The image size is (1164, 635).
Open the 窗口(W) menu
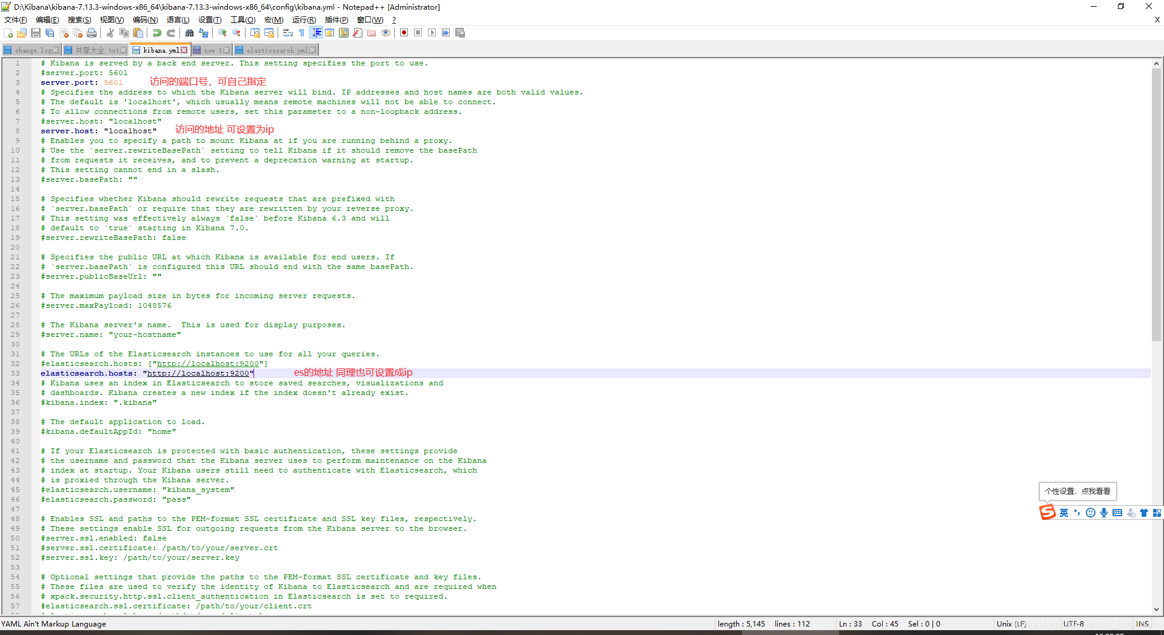[x=370, y=20]
